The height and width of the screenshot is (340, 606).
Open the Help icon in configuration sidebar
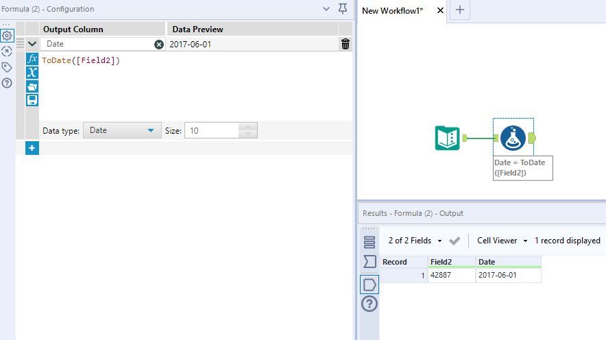tap(7, 83)
